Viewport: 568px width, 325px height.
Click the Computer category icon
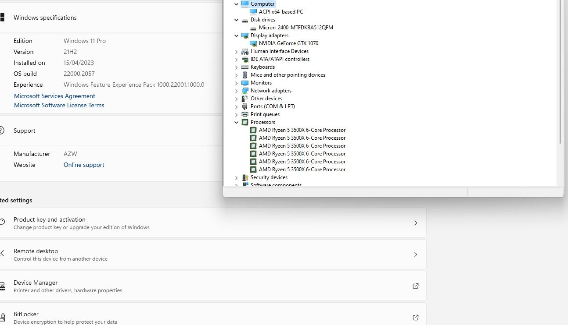(245, 4)
